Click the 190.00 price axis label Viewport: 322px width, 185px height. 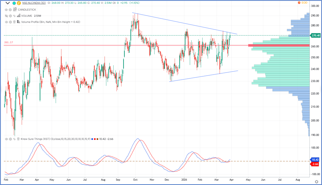[315, 135]
